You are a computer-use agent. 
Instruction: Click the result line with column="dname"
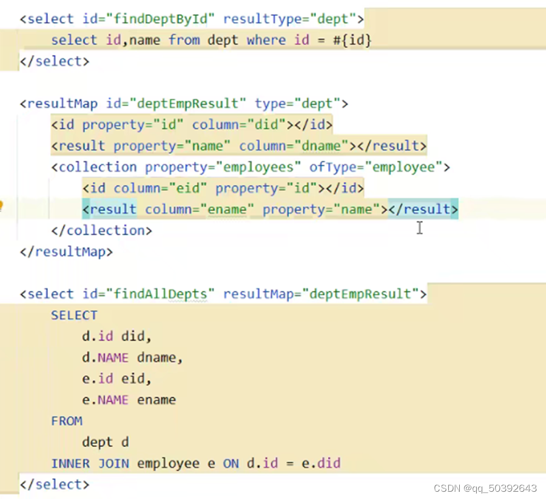[x=239, y=146]
